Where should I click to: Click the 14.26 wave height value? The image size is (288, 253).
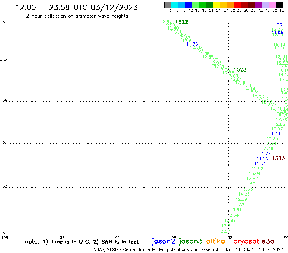(x=244, y=194)
